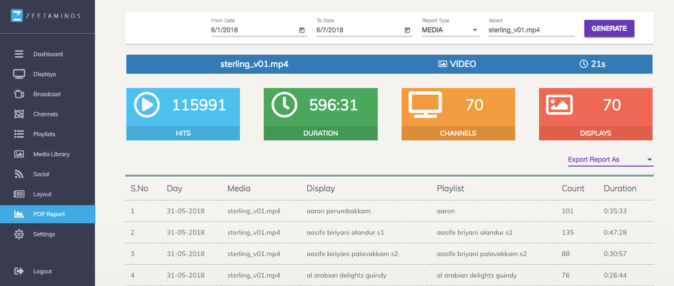Expand the Export Report As dropdown
This screenshot has height=286, width=674.
tap(611, 160)
